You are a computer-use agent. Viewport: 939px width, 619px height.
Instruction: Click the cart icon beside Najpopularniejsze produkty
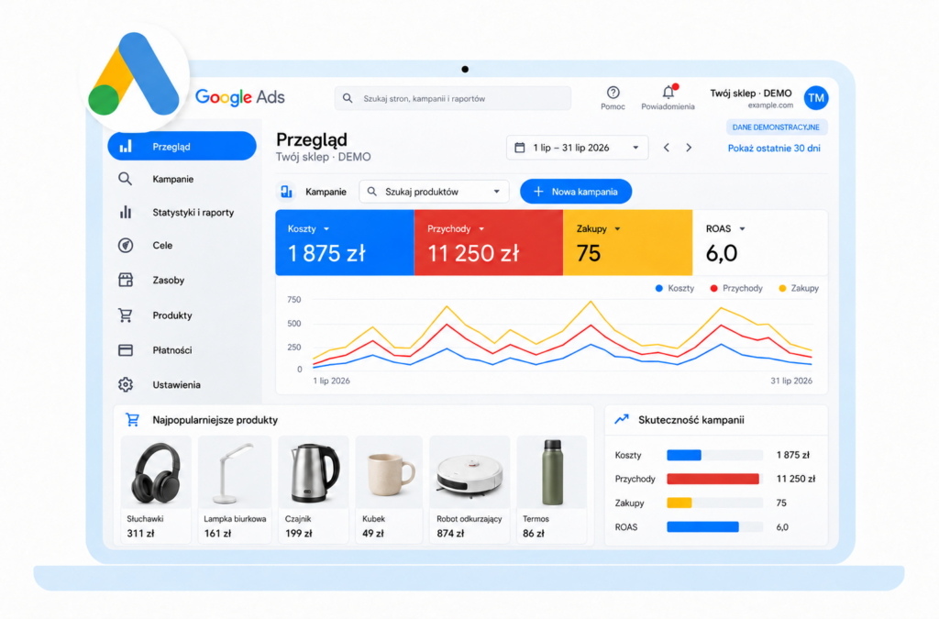(x=132, y=420)
